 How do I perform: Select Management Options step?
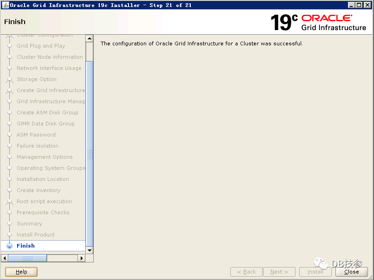tap(45, 157)
